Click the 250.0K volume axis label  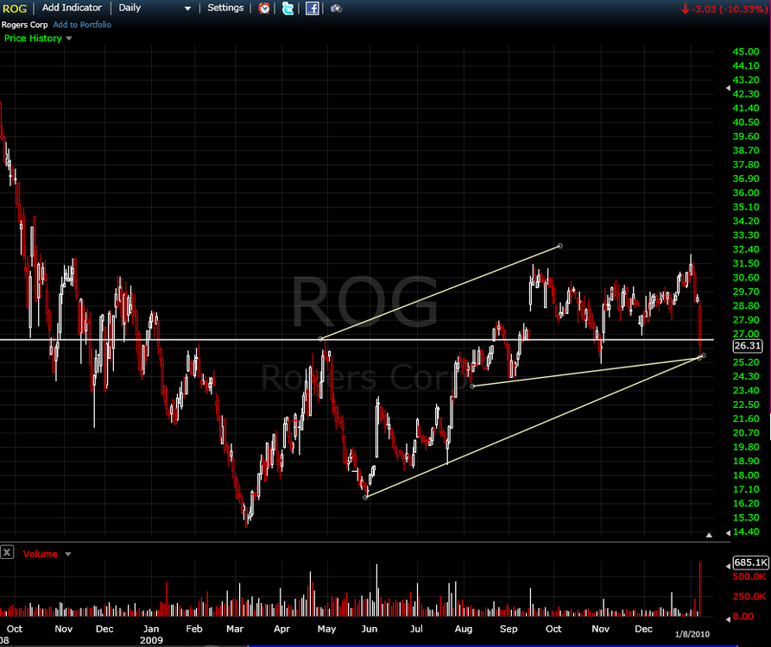coord(749,596)
